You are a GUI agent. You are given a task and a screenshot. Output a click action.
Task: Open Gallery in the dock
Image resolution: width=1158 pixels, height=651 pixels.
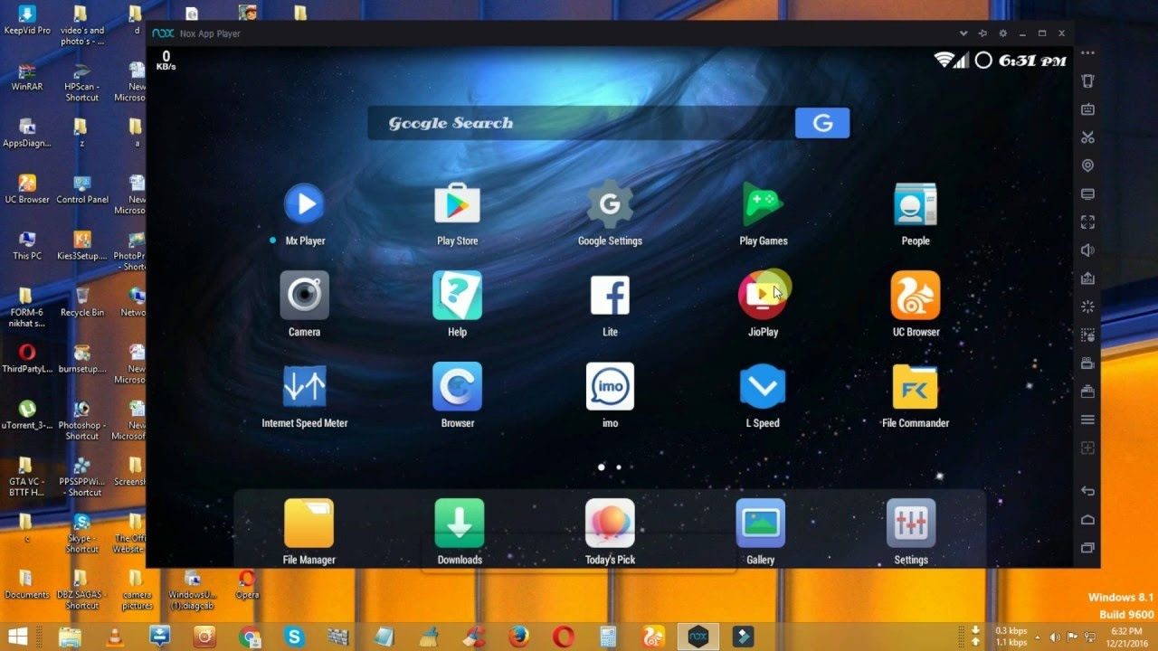[761, 524]
